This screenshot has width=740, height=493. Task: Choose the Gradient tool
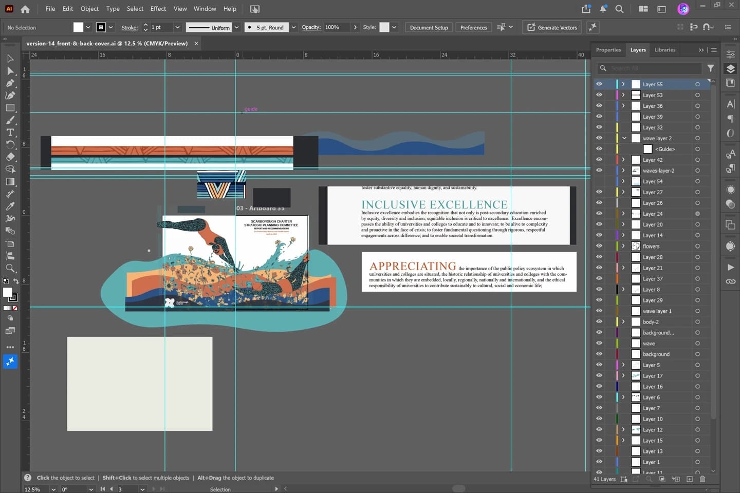point(10,182)
